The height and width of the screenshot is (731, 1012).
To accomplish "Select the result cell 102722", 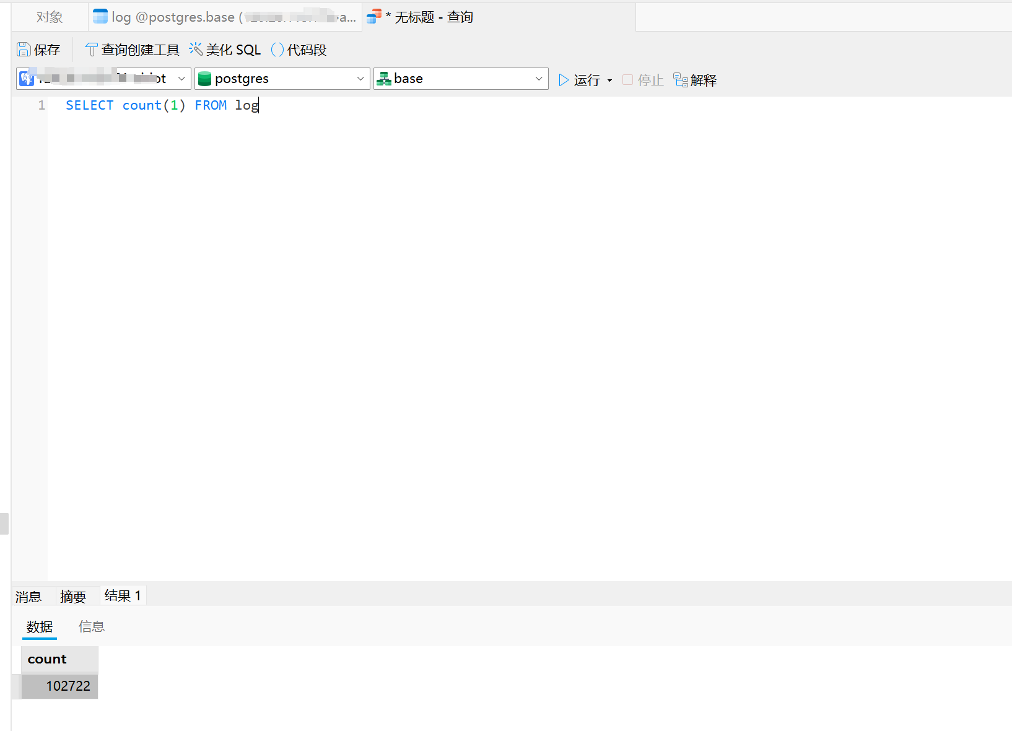I will [x=60, y=686].
